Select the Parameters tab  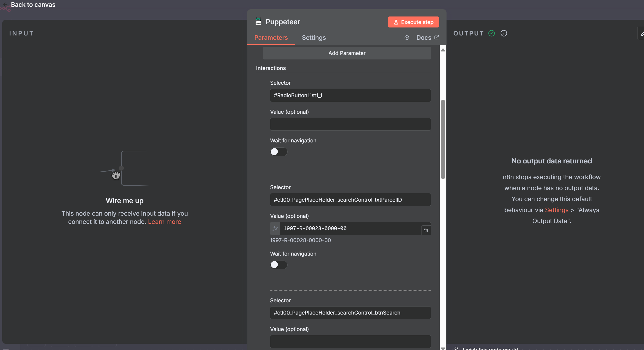tap(271, 37)
